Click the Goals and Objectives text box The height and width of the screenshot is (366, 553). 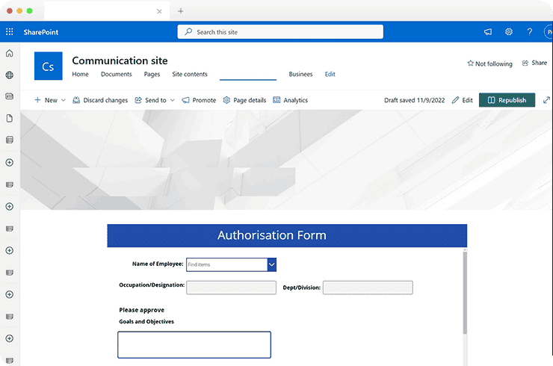click(x=194, y=344)
